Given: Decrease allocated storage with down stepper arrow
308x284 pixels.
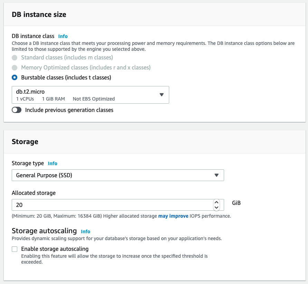Looking at the screenshot, I should [216, 207].
